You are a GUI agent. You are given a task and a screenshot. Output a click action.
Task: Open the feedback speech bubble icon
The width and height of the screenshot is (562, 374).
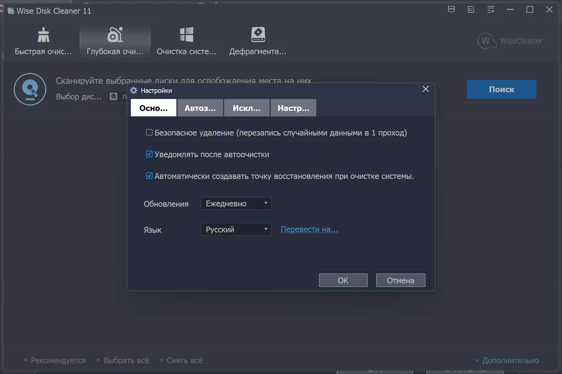click(x=452, y=10)
